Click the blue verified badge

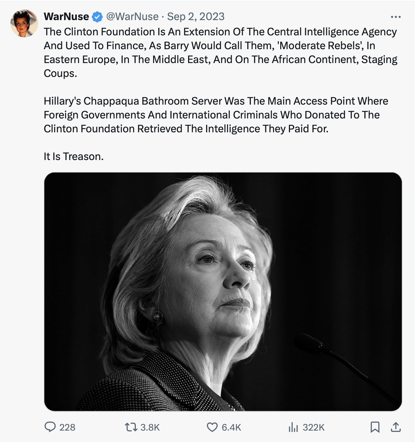pyautogui.click(x=97, y=17)
